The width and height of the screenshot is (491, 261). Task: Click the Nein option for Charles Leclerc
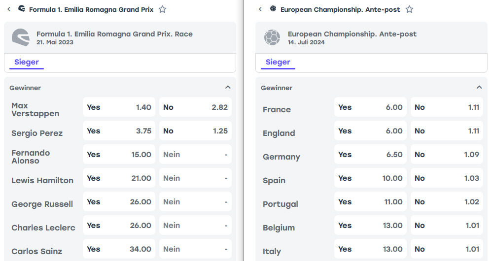point(195,226)
